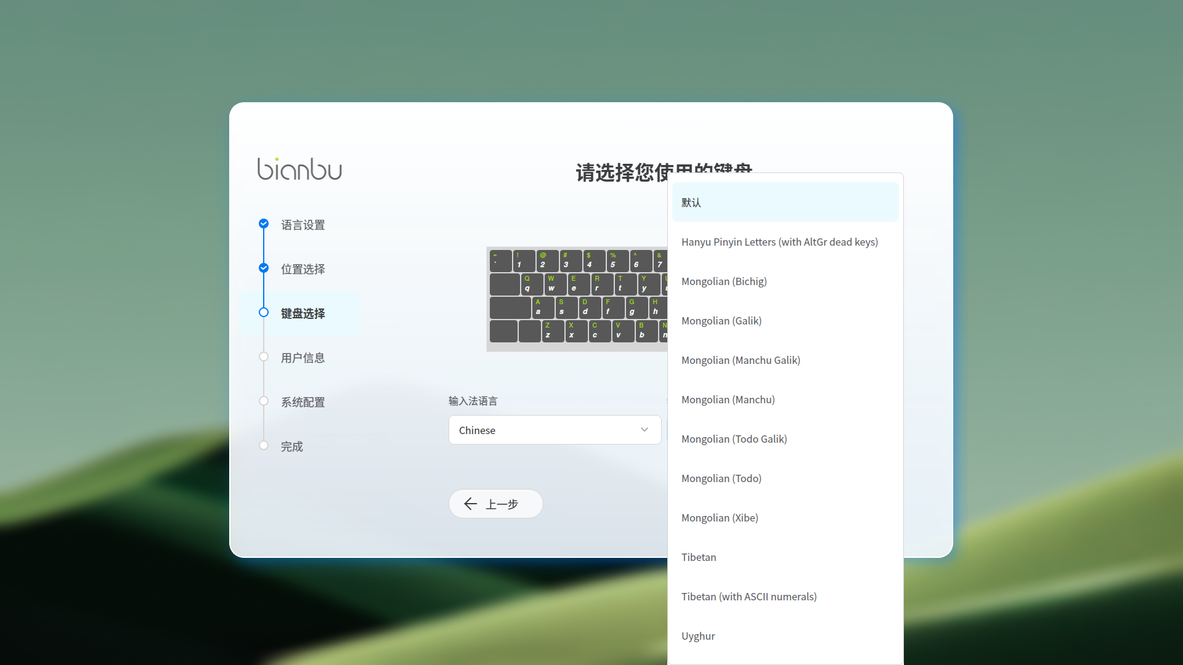The height and width of the screenshot is (665, 1183).
Task: Click the finish step circle
Action: click(264, 445)
